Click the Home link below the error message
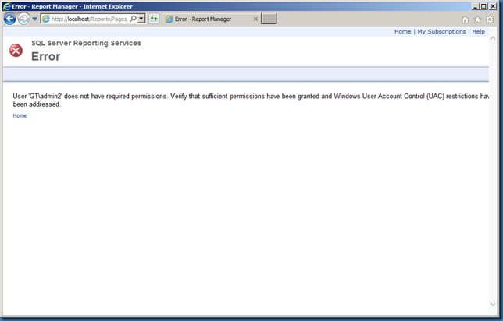This screenshot has width=503, height=321. (20, 115)
